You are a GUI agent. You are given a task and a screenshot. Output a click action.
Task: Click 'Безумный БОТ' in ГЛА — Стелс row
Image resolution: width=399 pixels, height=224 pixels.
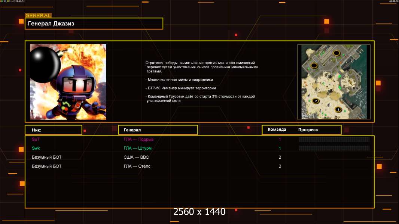[x=46, y=166]
